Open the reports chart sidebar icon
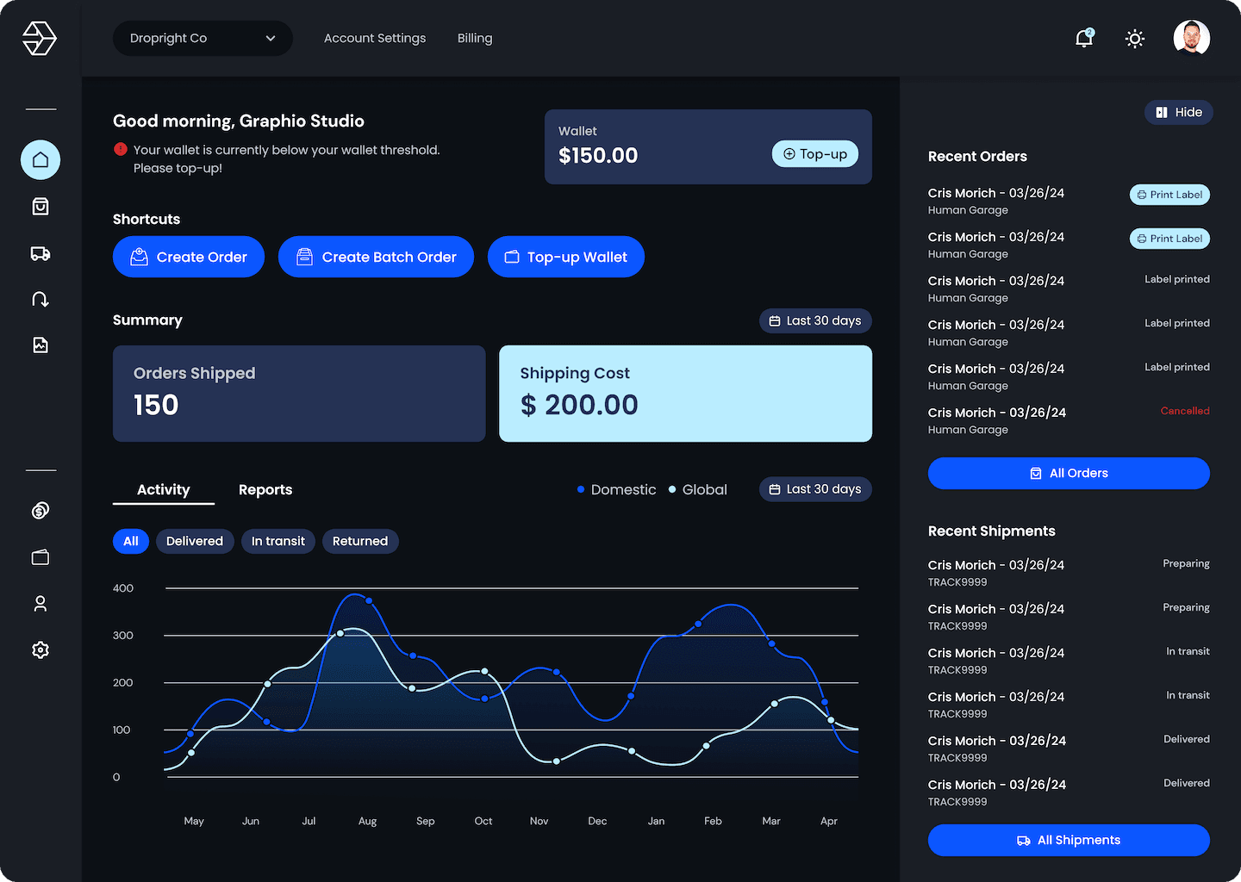 [41, 345]
